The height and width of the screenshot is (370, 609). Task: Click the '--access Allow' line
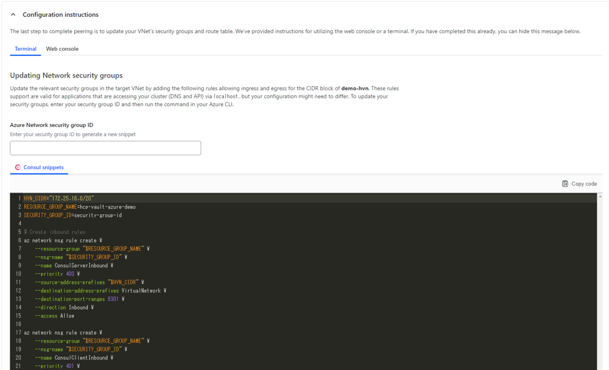tap(55, 316)
